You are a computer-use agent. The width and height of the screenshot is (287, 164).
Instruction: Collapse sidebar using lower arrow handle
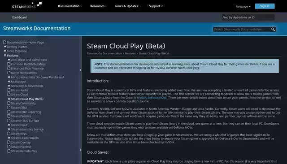80,150
